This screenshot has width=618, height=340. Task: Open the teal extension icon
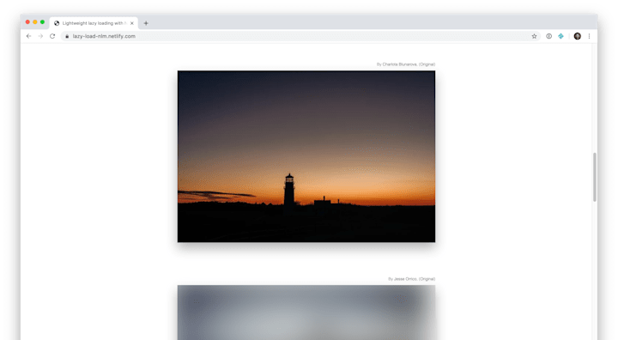[x=560, y=36]
